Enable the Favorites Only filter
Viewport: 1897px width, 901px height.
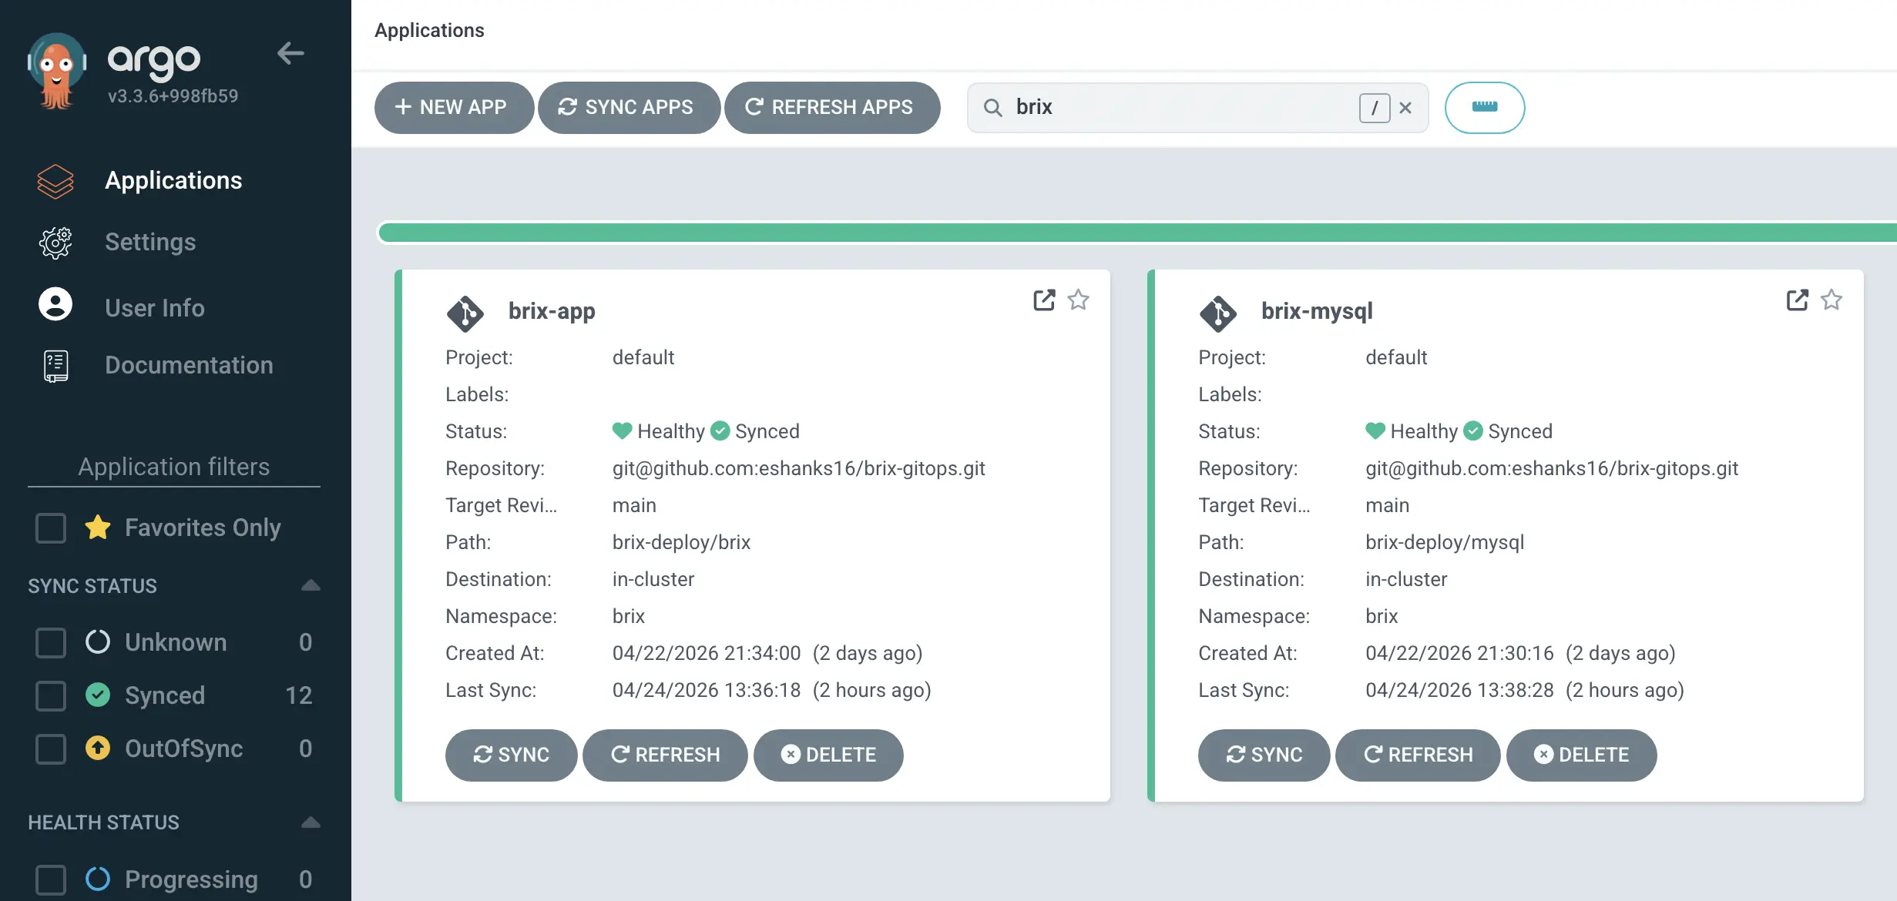coord(50,528)
